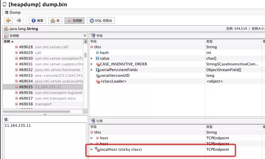Go forward with the right arrow button
The height and width of the screenshot is (159, 265).
(x=19, y=21)
